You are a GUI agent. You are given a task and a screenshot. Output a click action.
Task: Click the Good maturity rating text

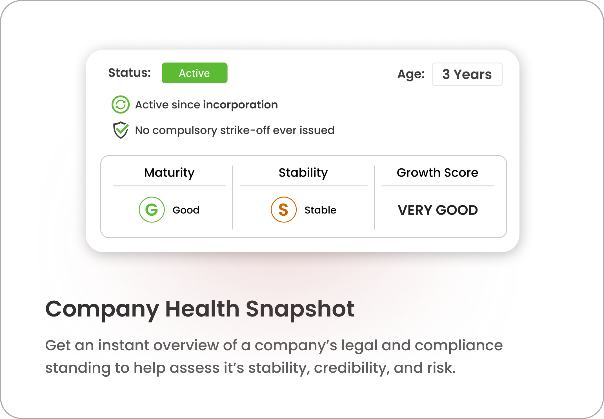[186, 210]
